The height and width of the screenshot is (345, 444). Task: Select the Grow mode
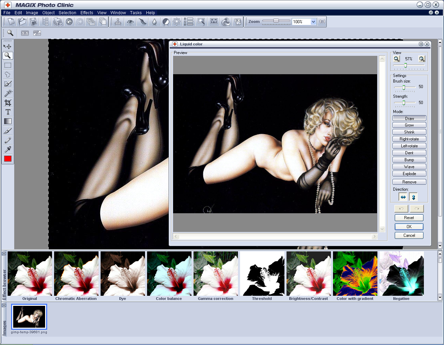point(409,125)
